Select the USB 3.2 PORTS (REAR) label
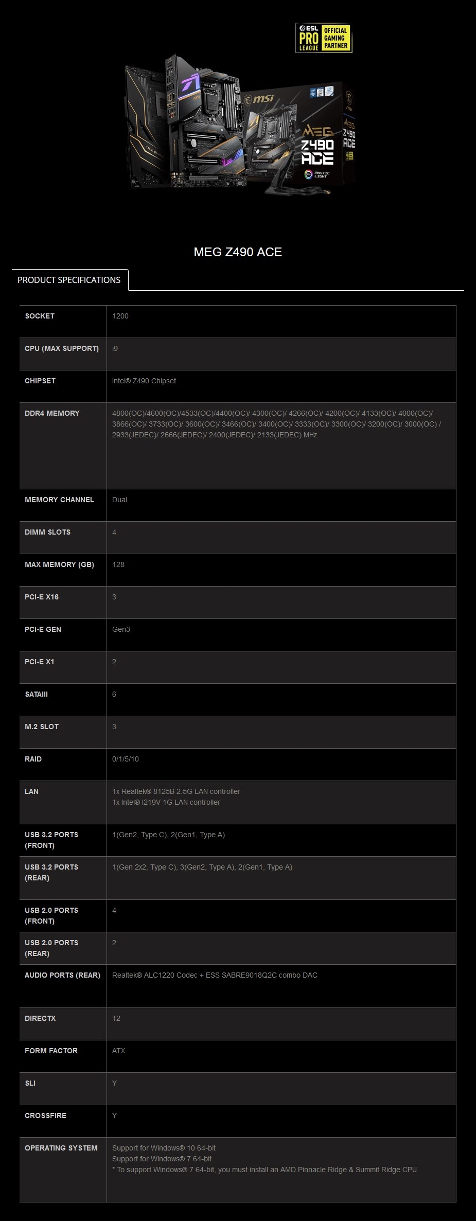 [x=51, y=872]
